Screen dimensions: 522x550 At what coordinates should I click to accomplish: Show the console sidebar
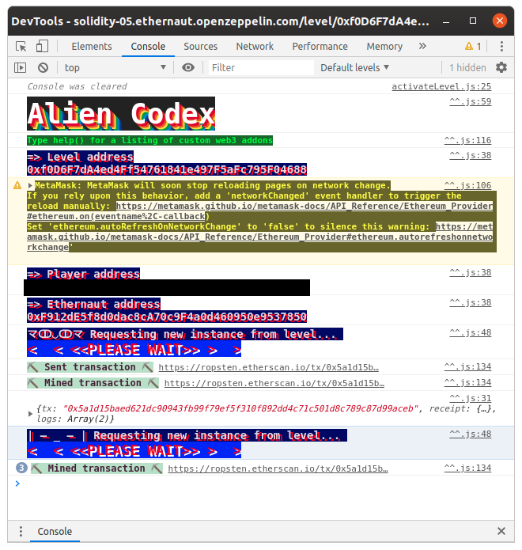point(21,67)
